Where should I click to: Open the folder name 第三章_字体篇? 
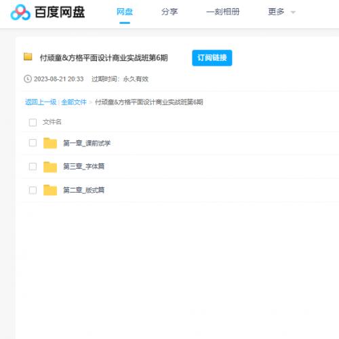[x=83, y=167]
